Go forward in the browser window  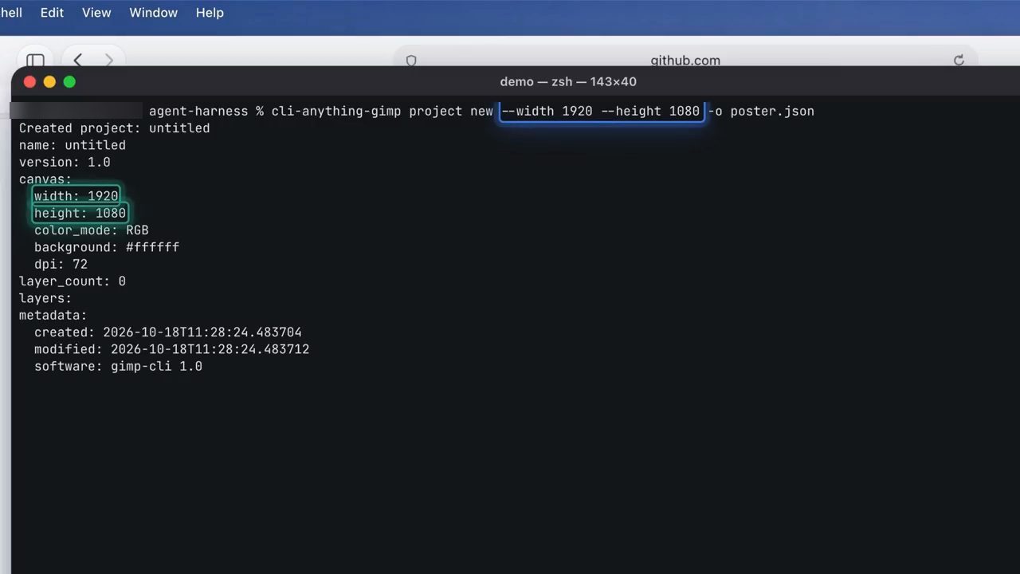[109, 61]
